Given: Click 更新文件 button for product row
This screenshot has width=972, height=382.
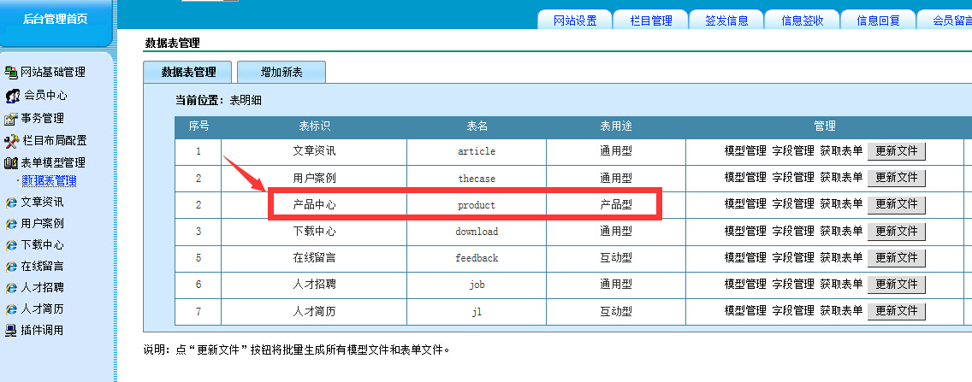Looking at the screenshot, I should (896, 204).
